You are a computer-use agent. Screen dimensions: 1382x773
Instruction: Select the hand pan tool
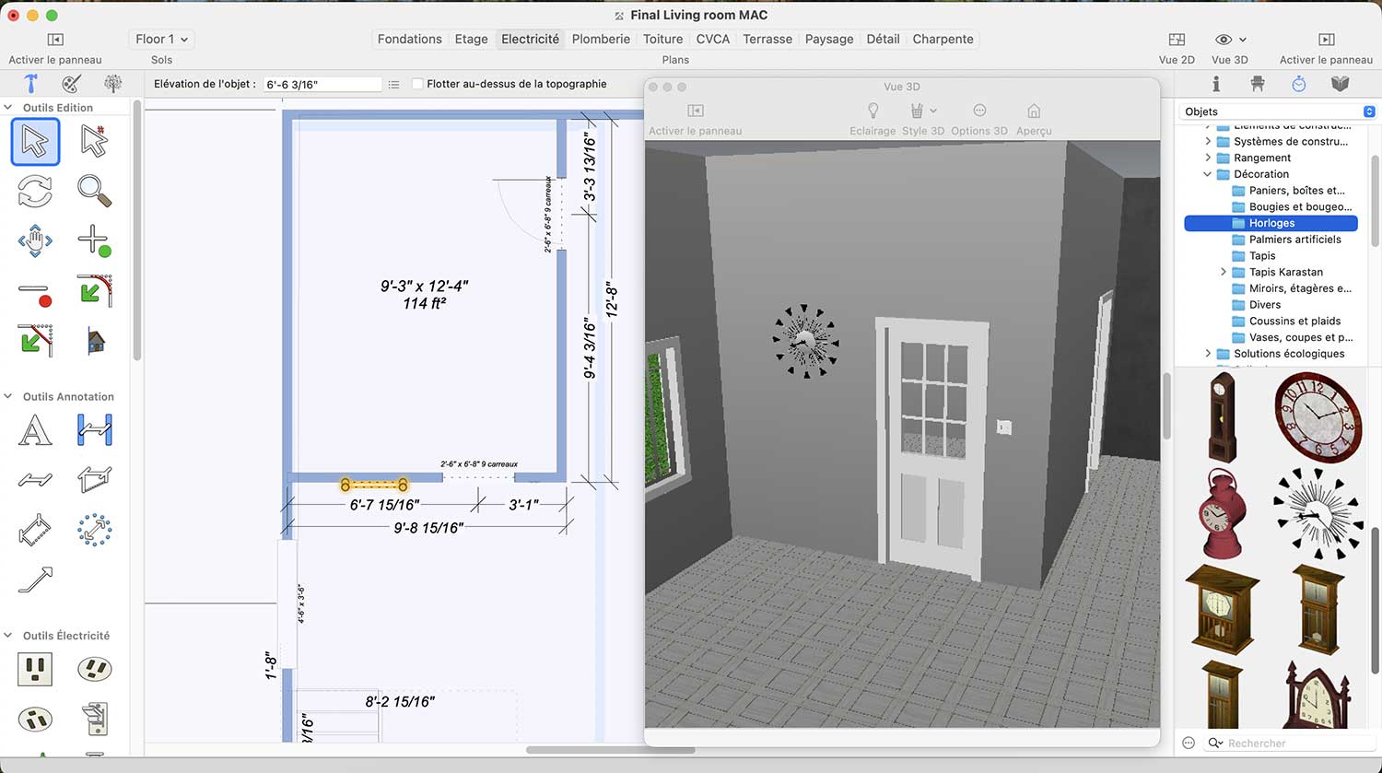(x=35, y=241)
